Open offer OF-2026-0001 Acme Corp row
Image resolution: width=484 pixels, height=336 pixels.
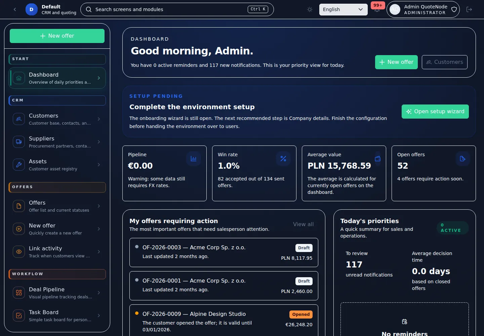pos(224,286)
